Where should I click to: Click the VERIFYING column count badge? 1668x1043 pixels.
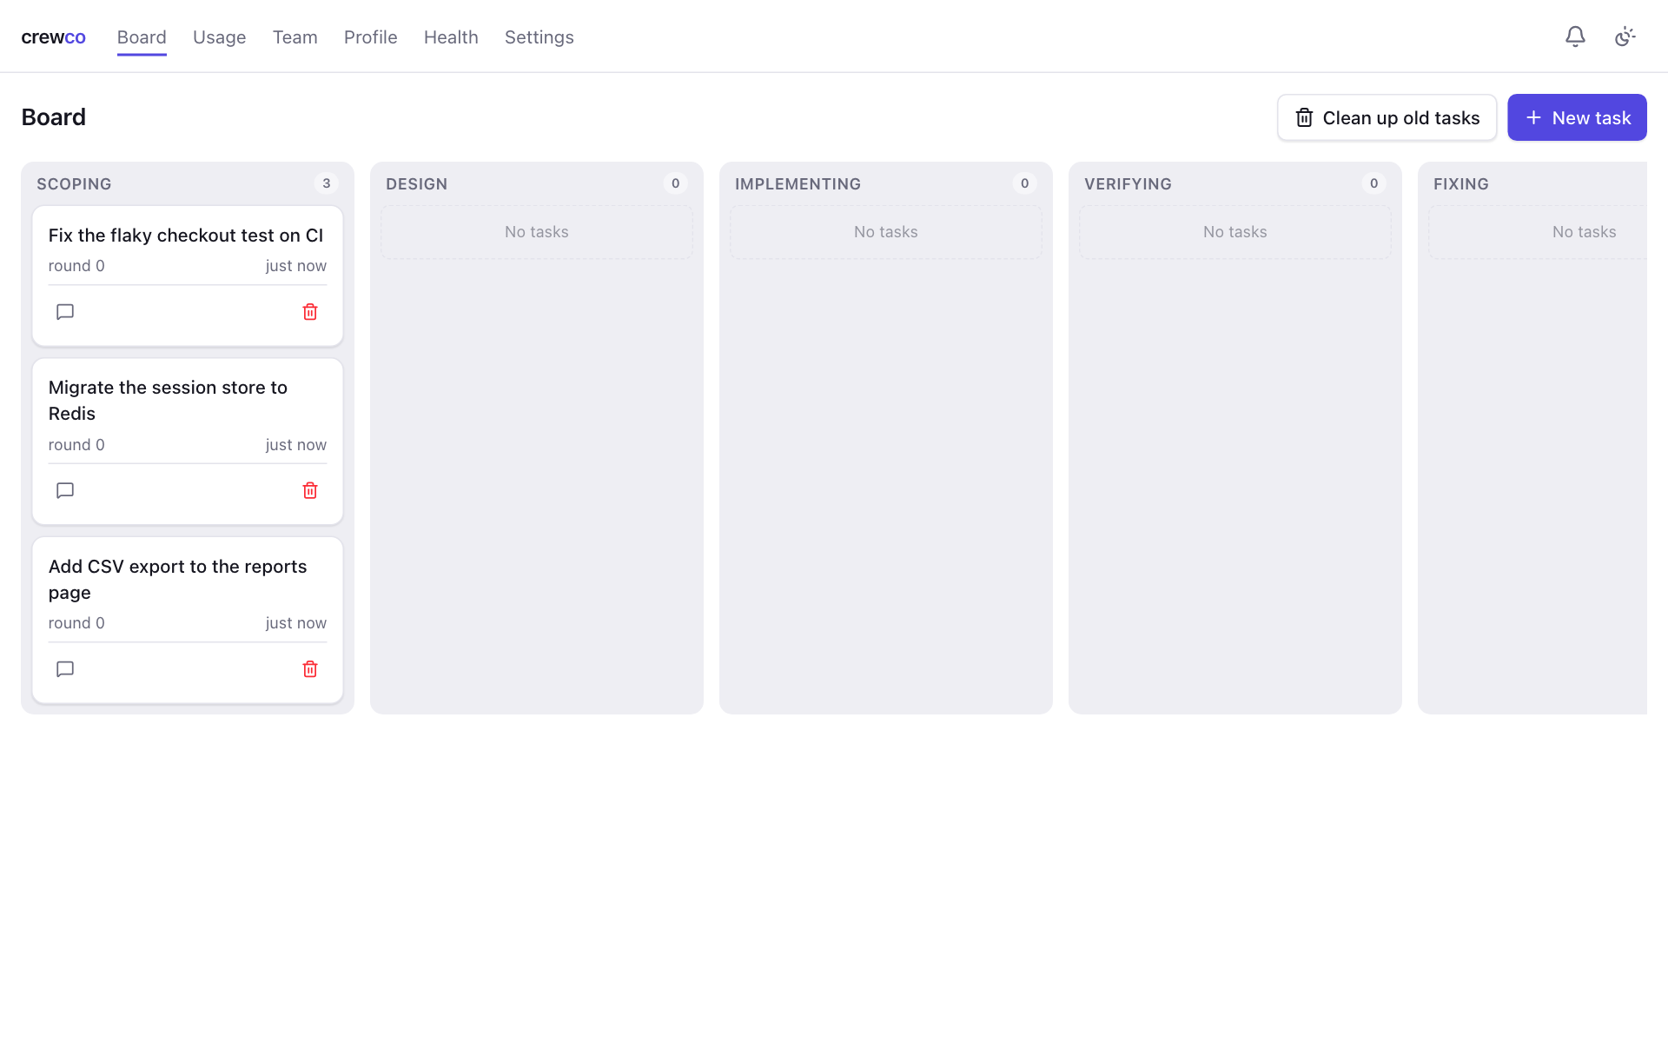(1374, 183)
